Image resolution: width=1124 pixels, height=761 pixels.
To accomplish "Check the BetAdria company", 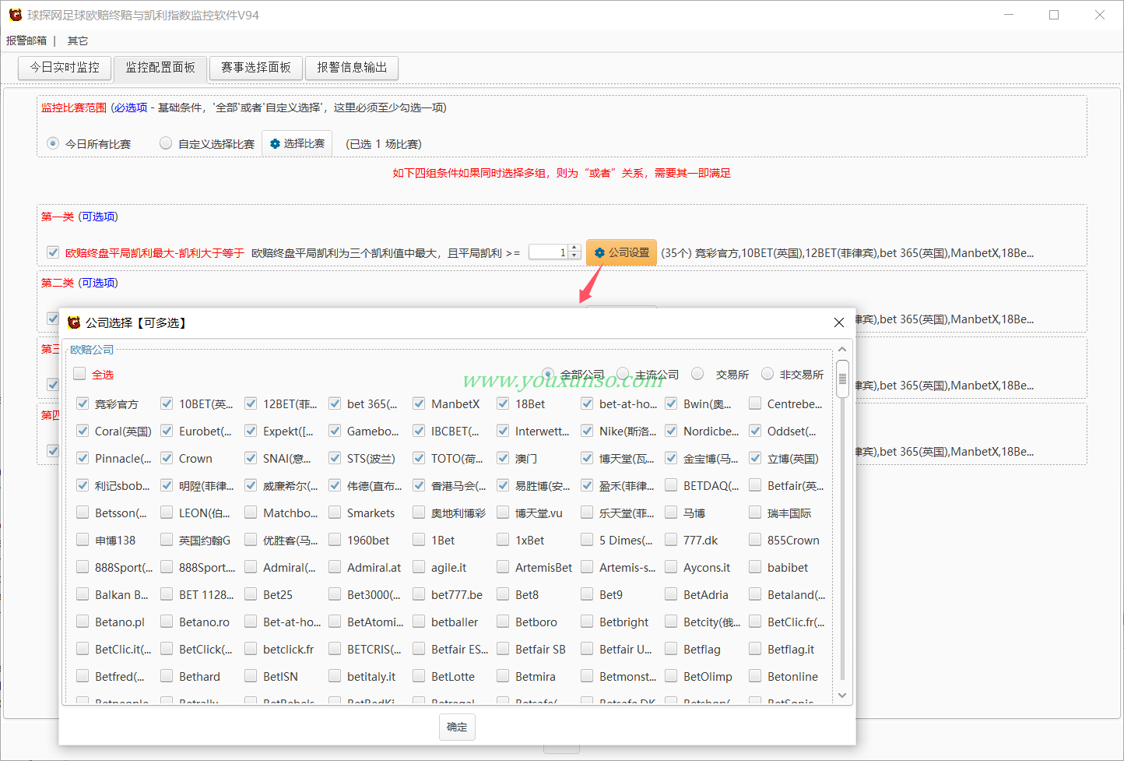I will 671,594.
